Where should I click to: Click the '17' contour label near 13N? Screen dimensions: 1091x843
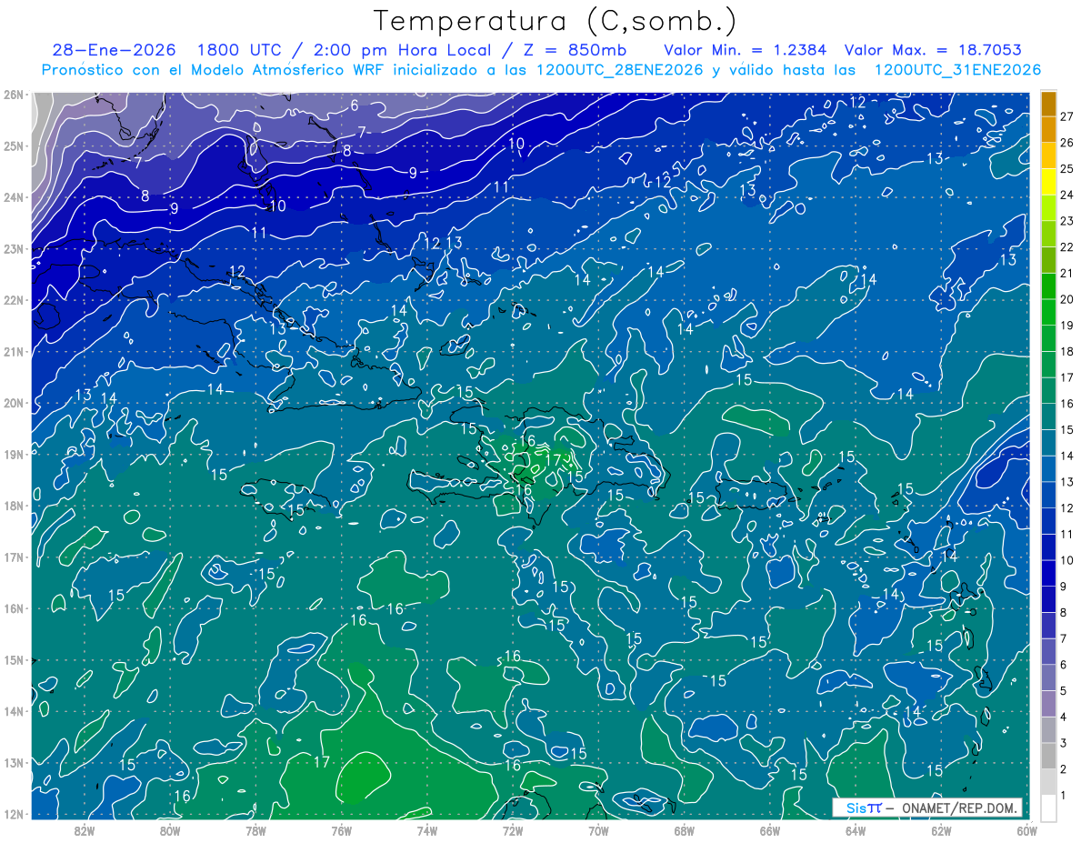click(x=321, y=761)
